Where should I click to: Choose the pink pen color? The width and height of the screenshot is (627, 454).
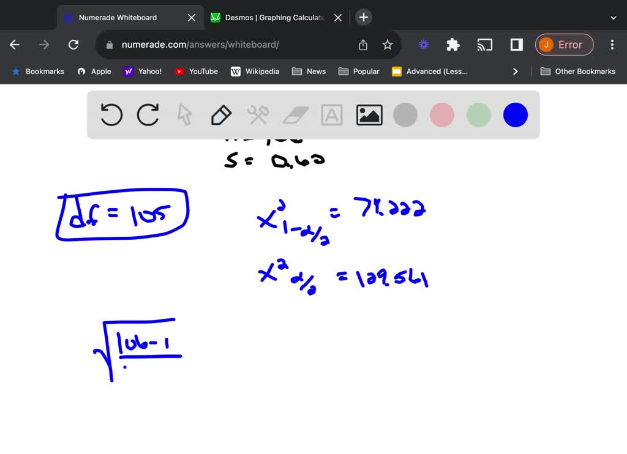click(442, 115)
